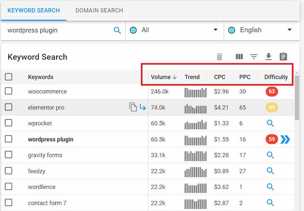Screen dimensions: 304x211
Task: Click the trash delete icon
Action: click(x=219, y=57)
